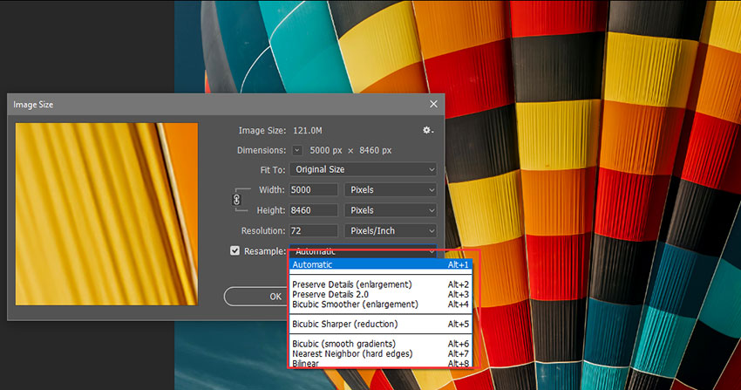741x390 pixels.
Task: Select Bicubic (smooth gradients)
Action: (380, 344)
